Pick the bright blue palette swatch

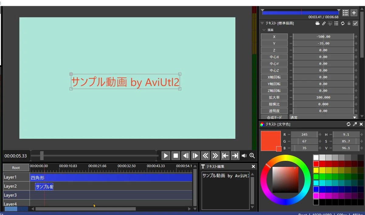[x=316, y=189]
